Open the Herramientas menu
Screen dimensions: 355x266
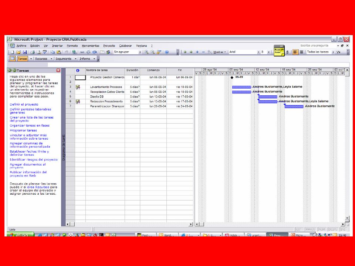point(91,46)
